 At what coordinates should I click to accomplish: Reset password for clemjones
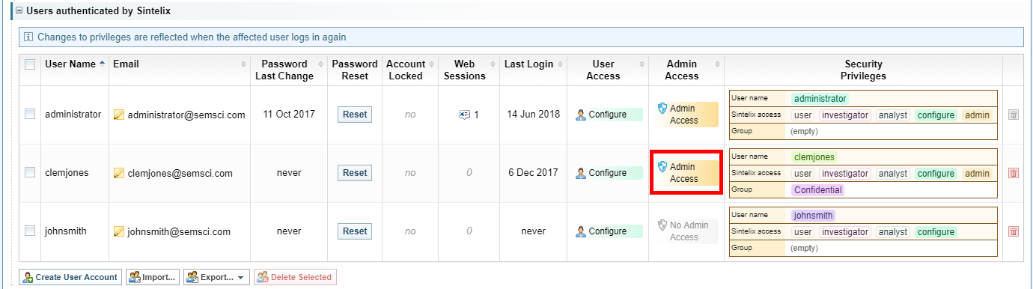click(355, 173)
